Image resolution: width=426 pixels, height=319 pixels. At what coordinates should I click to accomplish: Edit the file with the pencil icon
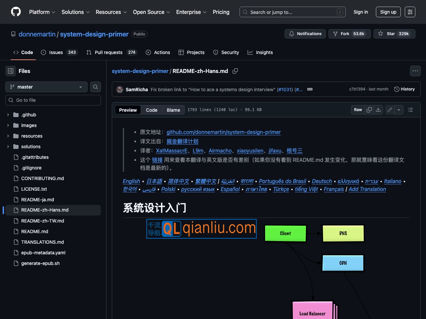pos(390,109)
